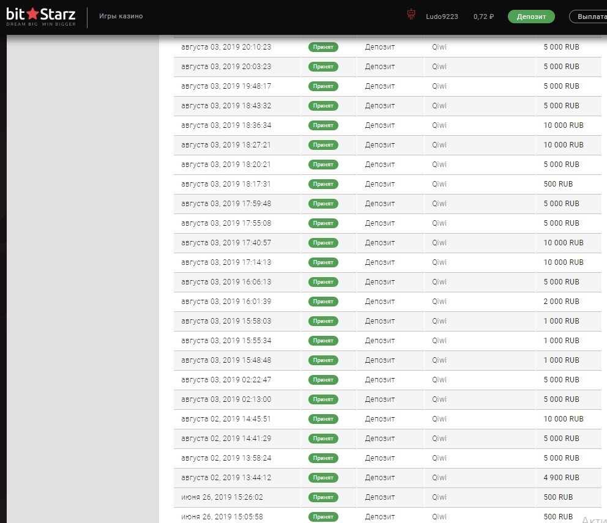
Task: Click the 2 000 RUB amount cell
Action: coord(561,302)
